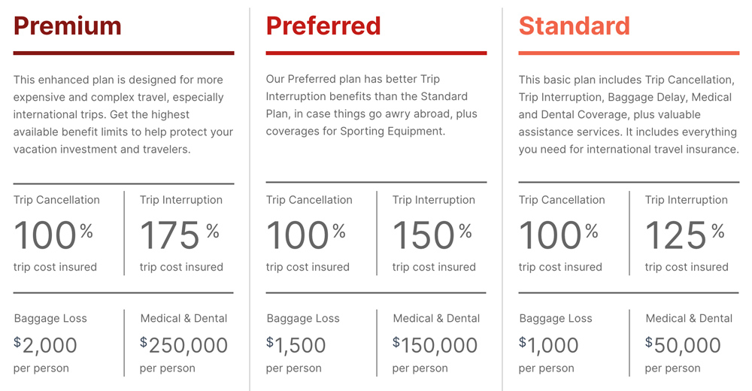Click Standard's Trip Cancellation 100% value
Image resolution: width=752 pixels, height=391 pixels.
pos(558,235)
